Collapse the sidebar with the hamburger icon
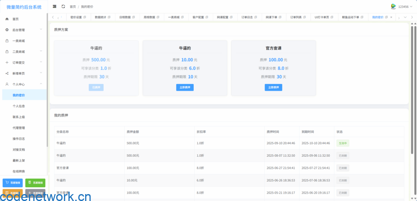The width and height of the screenshot is (417, 201). pos(55,6)
